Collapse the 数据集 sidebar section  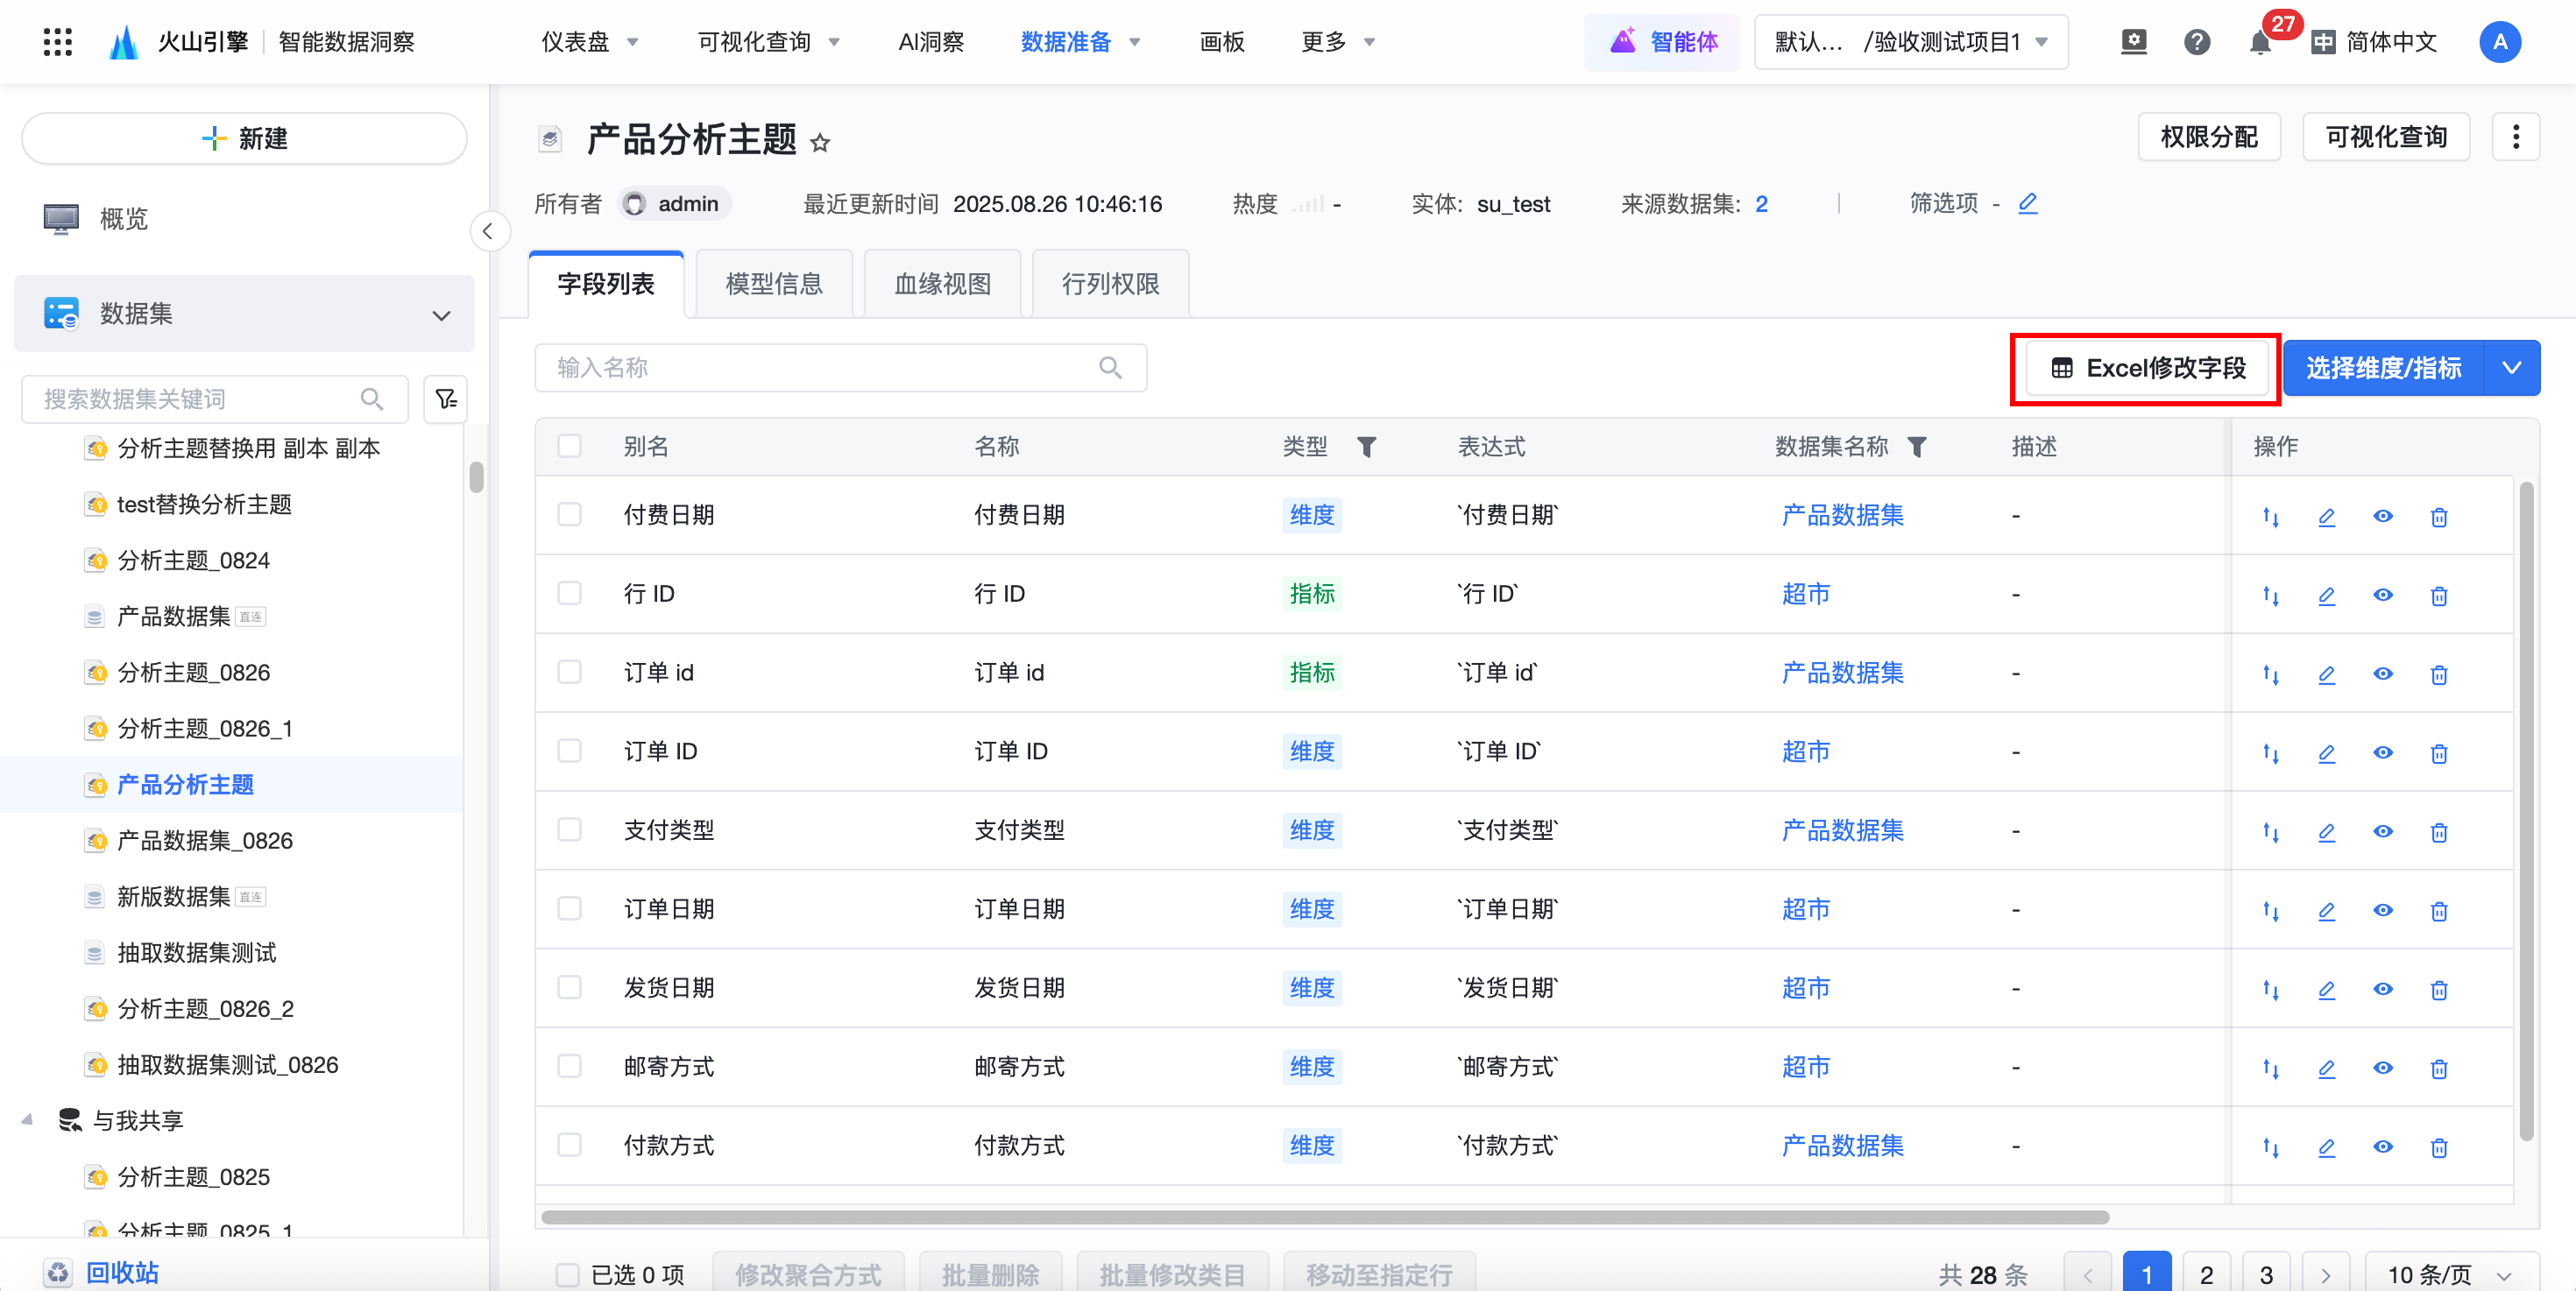(x=441, y=314)
